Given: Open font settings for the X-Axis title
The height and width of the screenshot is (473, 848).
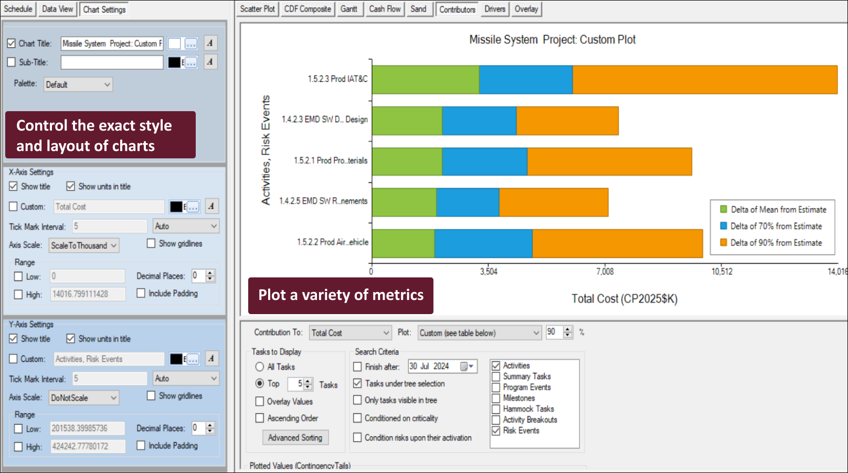Looking at the screenshot, I should pyautogui.click(x=211, y=206).
